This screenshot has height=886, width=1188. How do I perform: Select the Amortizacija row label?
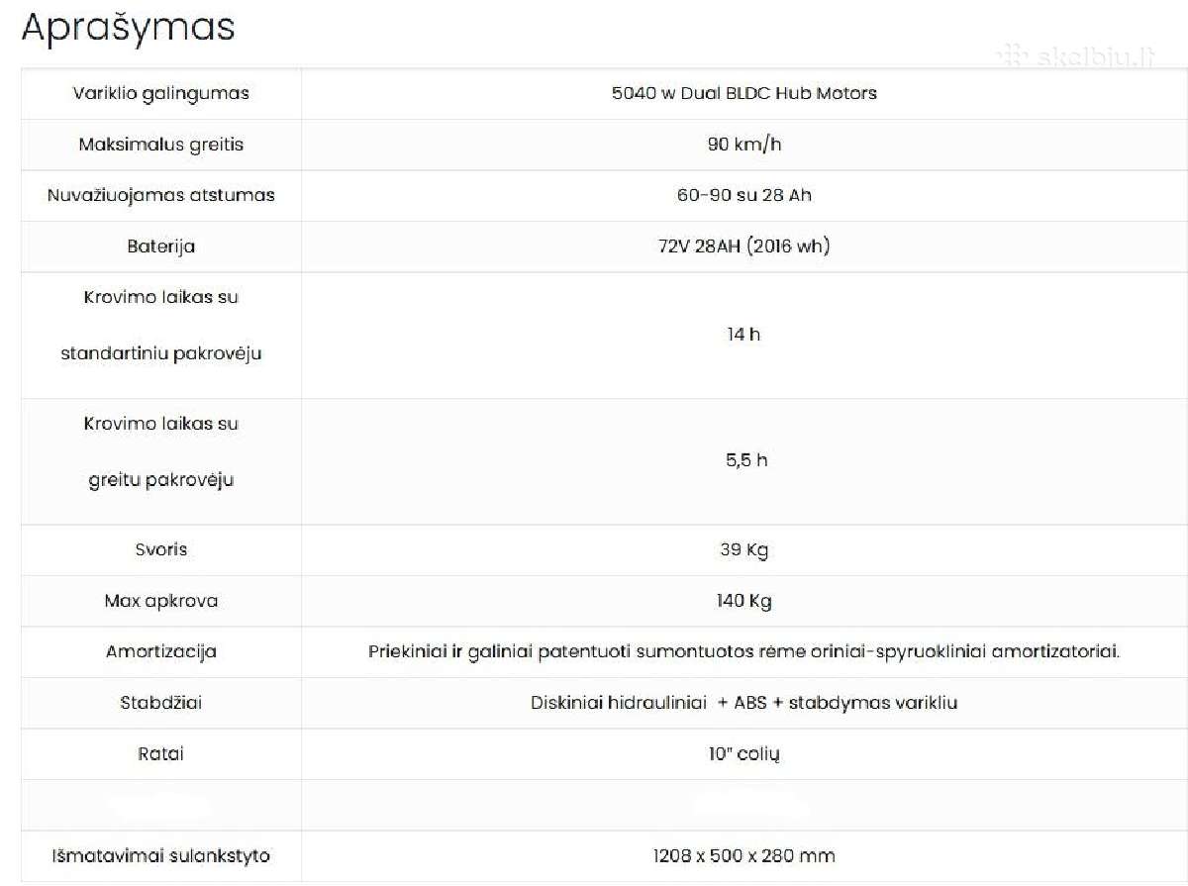click(161, 652)
